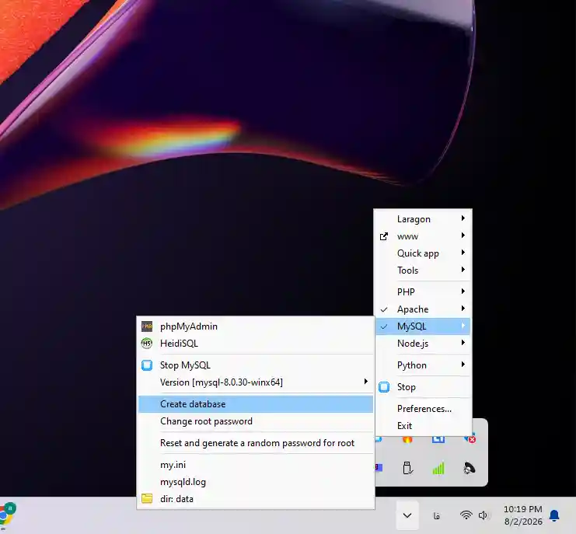Expand the Node.js submenu
Viewport: 576px width, 534px height.
coord(423,344)
